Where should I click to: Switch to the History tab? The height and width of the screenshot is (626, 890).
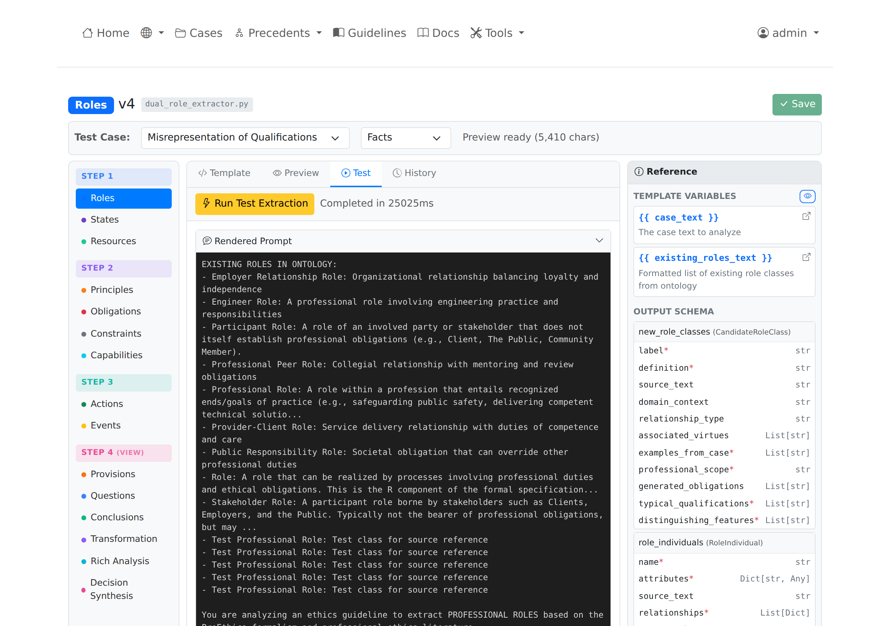pos(414,174)
